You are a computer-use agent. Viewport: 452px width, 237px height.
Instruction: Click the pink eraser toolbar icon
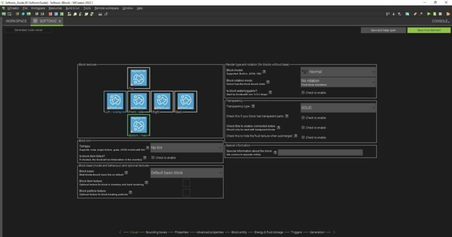(x=415, y=14)
